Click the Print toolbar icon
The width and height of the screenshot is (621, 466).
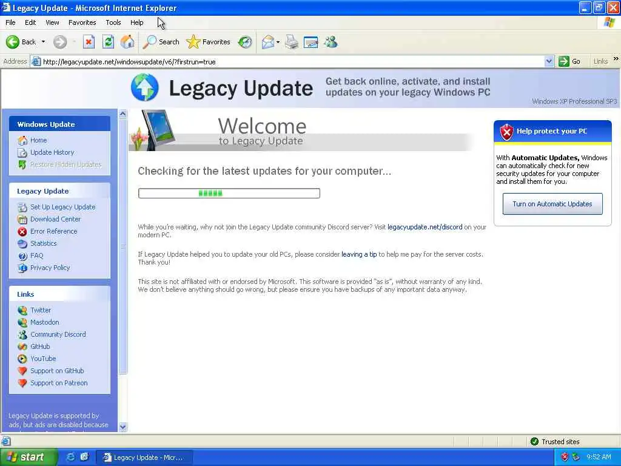click(292, 42)
